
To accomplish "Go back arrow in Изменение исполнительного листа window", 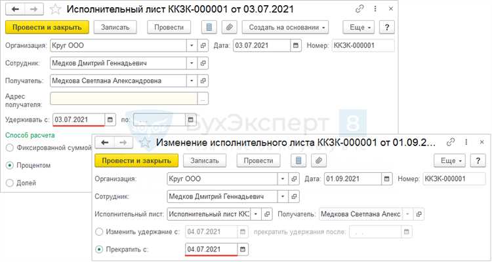I will 104,143.
